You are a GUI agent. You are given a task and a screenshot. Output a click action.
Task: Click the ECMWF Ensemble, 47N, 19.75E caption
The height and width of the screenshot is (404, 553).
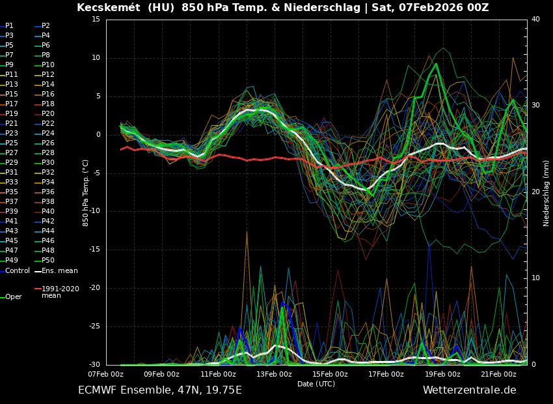[x=160, y=390]
